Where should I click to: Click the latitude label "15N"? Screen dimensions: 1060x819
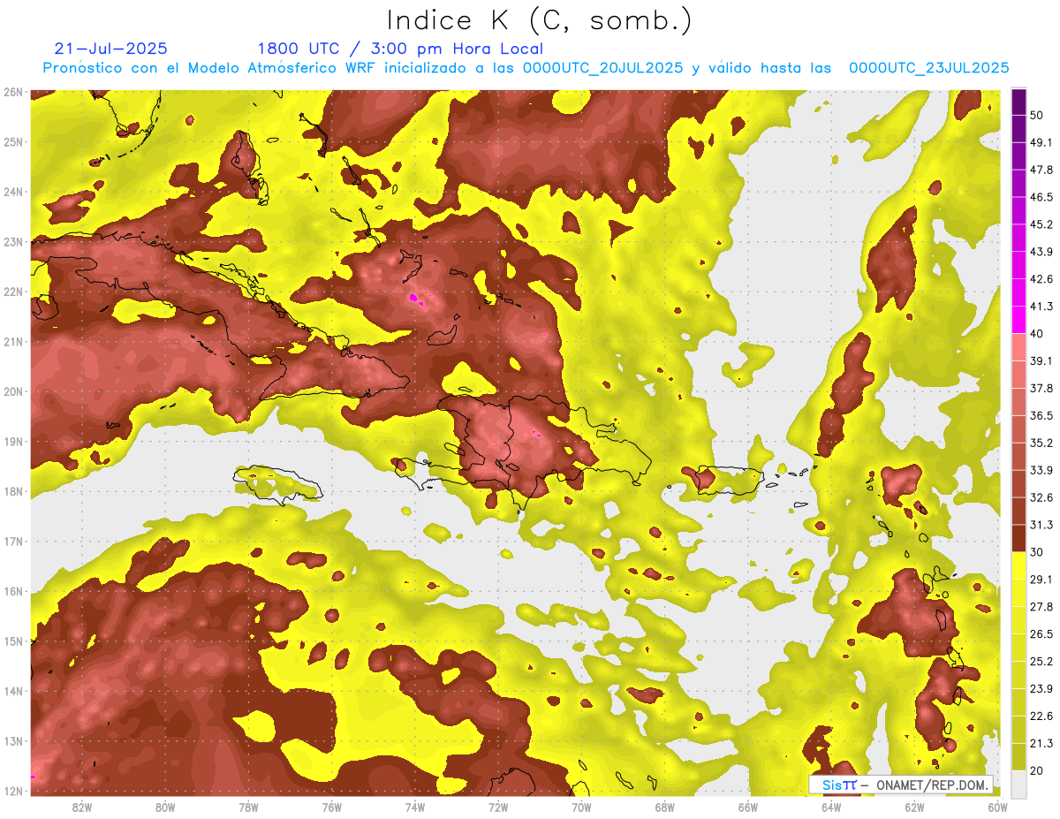(13, 641)
